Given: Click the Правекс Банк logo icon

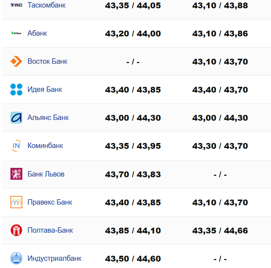Looking at the screenshot, I should coord(16,202).
